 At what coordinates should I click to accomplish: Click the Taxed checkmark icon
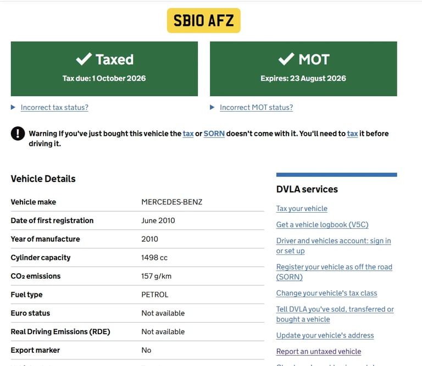tap(84, 59)
